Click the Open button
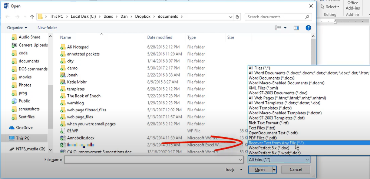 coord(260,170)
